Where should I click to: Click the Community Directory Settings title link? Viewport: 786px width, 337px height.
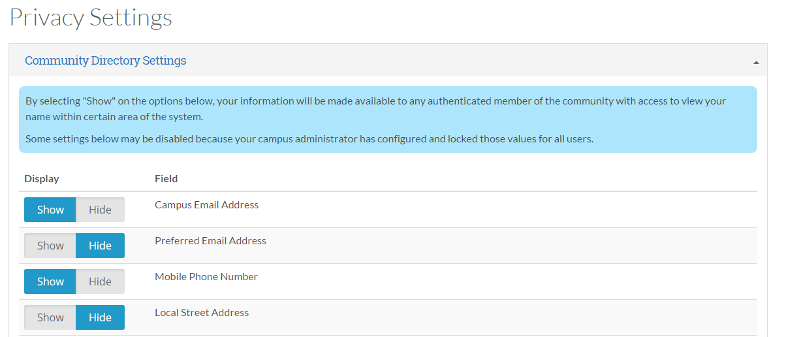(105, 61)
